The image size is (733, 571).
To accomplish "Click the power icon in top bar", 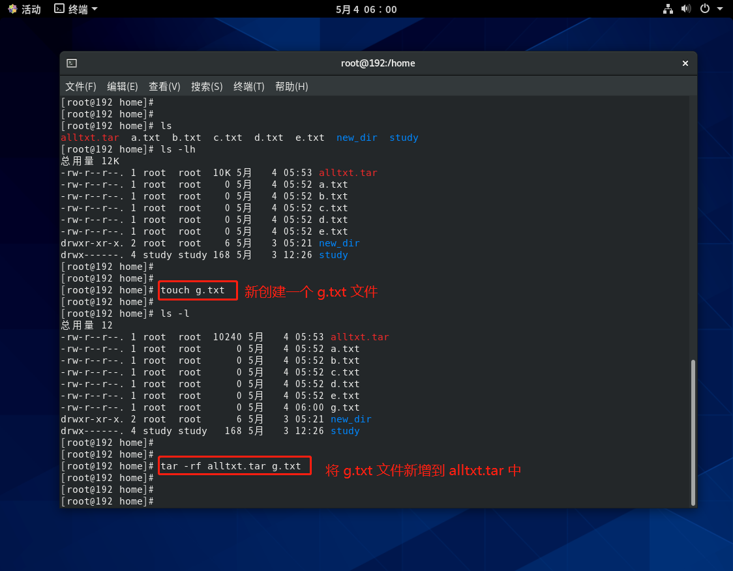I will 704,9.
